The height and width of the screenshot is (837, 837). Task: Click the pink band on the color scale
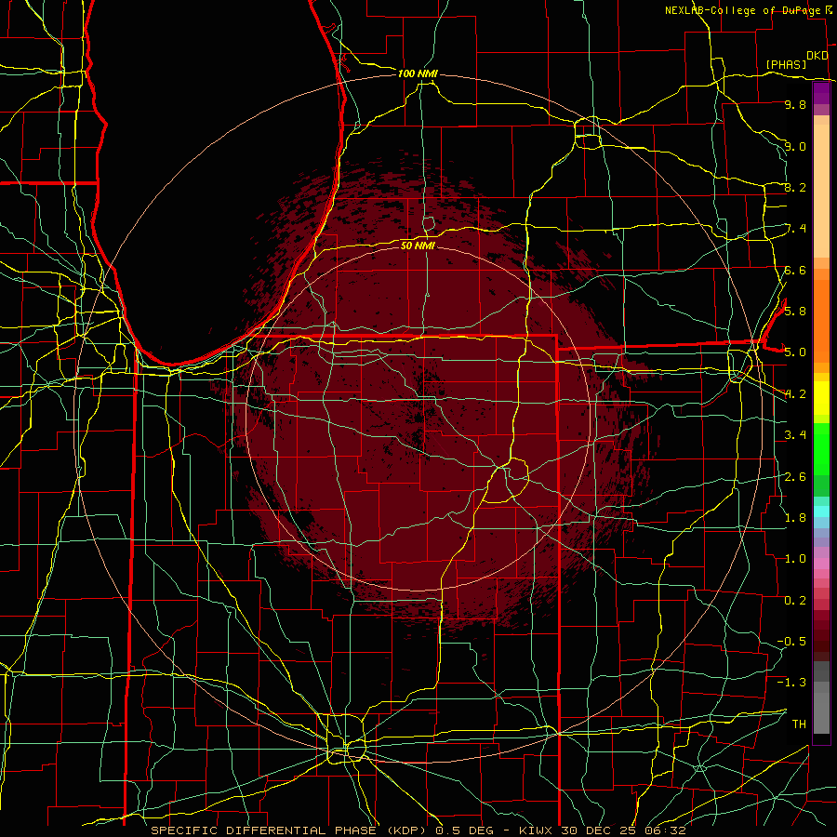click(821, 564)
